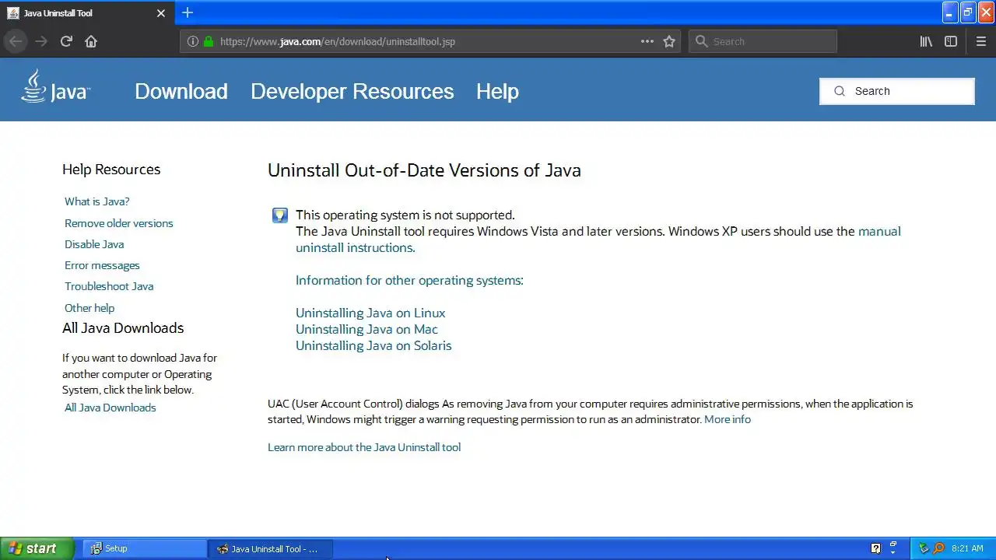The image size is (996, 560).
Task: Open the Firefox hamburger menu
Action: coord(981,41)
